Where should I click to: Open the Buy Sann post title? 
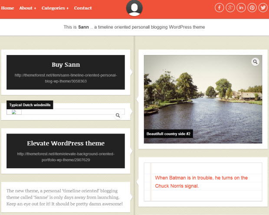click(66, 65)
